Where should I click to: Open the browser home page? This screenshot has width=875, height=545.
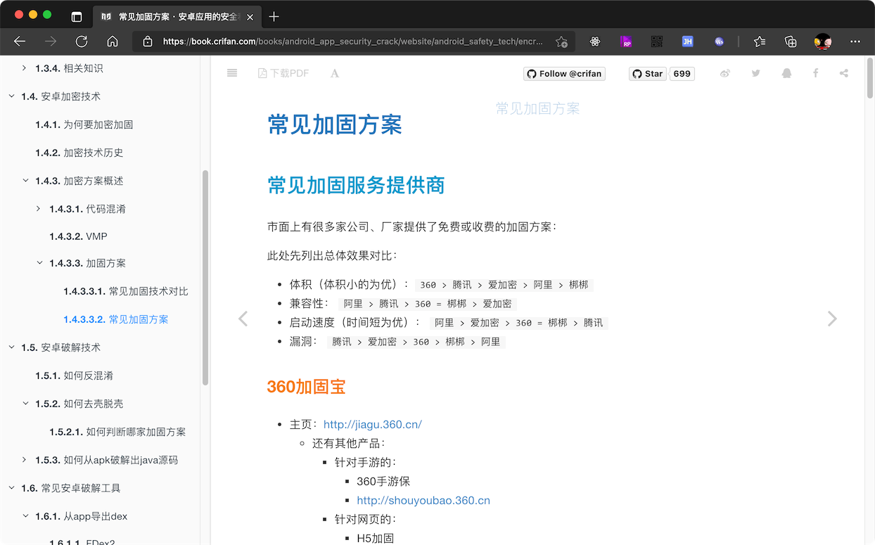113,41
